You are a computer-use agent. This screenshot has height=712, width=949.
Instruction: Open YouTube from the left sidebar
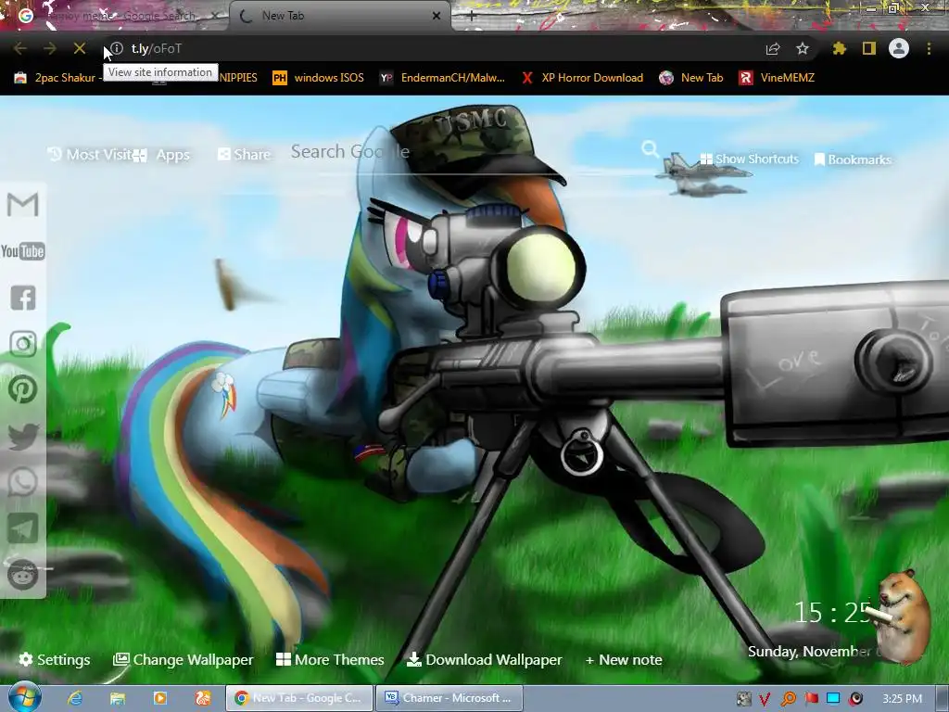click(23, 251)
